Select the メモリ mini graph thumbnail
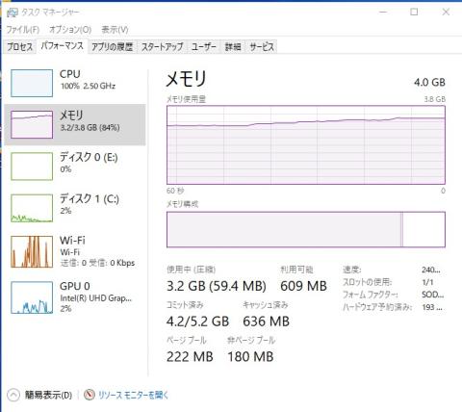 pyautogui.click(x=32, y=124)
